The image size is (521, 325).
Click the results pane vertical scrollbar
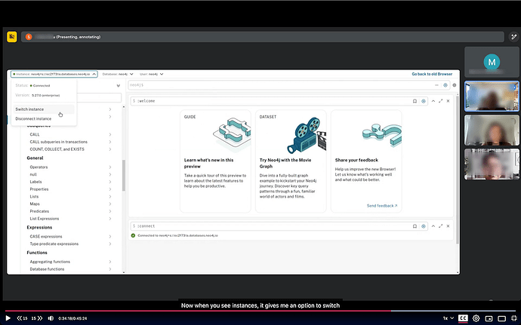coord(458,170)
